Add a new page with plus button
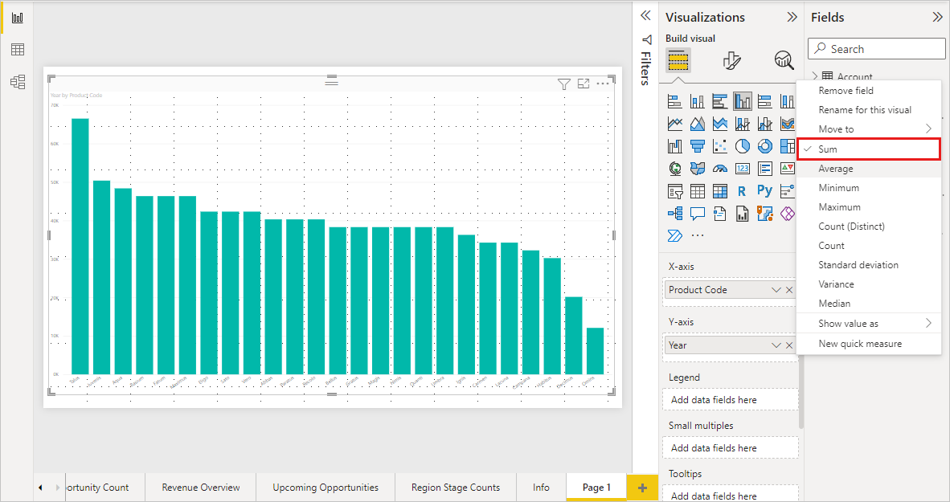Screen dimensions: 950x502 (x=642, y=488)
